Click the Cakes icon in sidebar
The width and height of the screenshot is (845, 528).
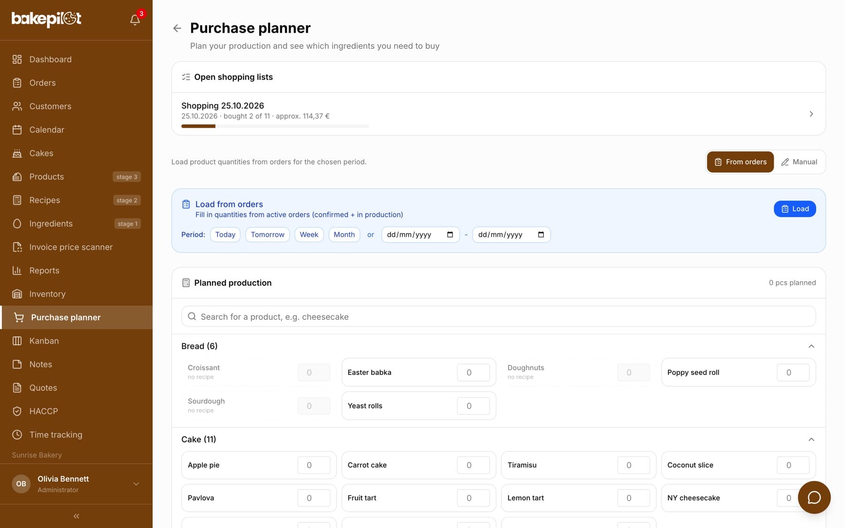click(x=17, y=153)
